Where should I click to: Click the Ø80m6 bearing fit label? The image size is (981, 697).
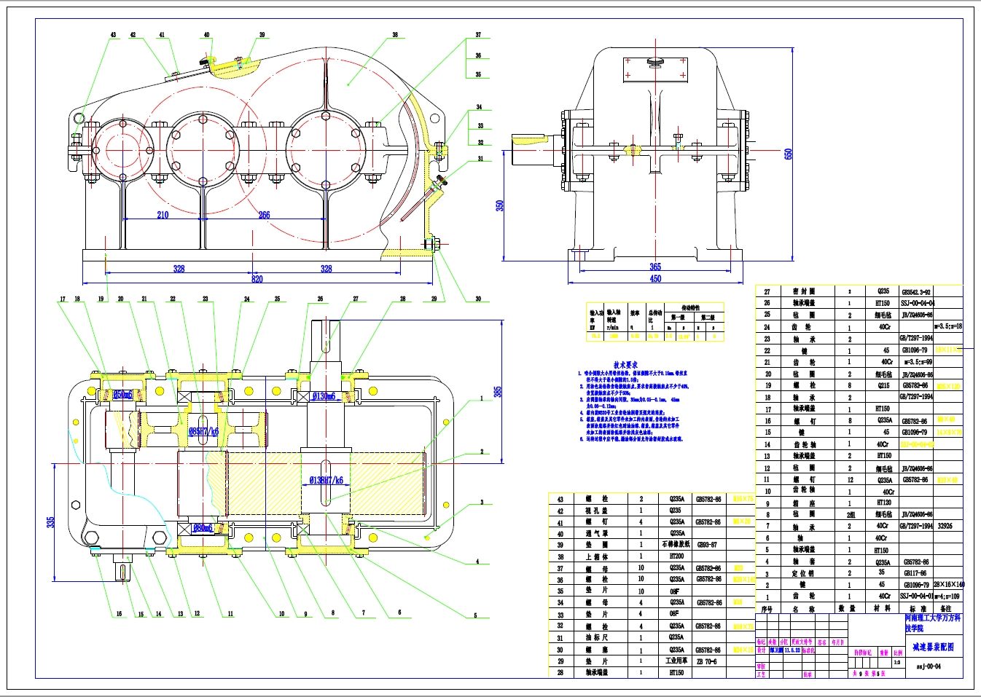(x=203, y=528)
